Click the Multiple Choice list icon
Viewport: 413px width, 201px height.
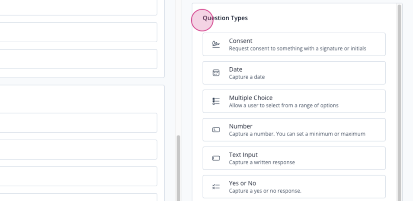[x=216, y=101]
